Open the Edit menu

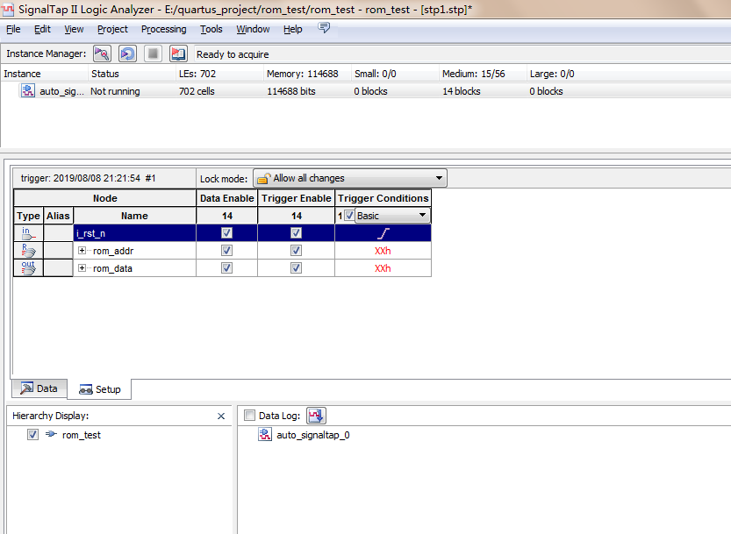pos(42,29)
